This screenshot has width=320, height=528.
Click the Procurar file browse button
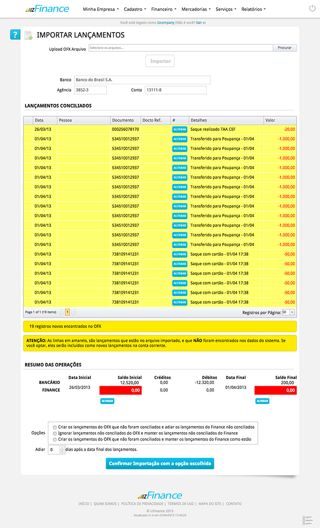tap(284, 48)
